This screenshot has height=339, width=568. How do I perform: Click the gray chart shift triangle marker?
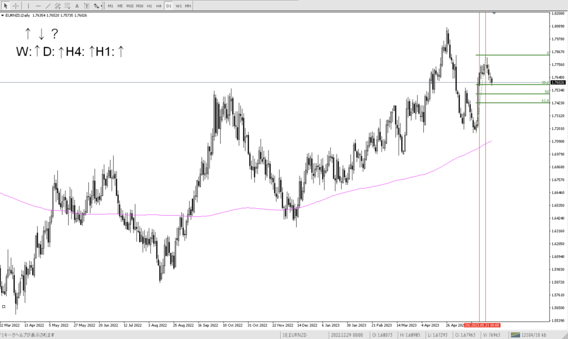pos(494,13)
